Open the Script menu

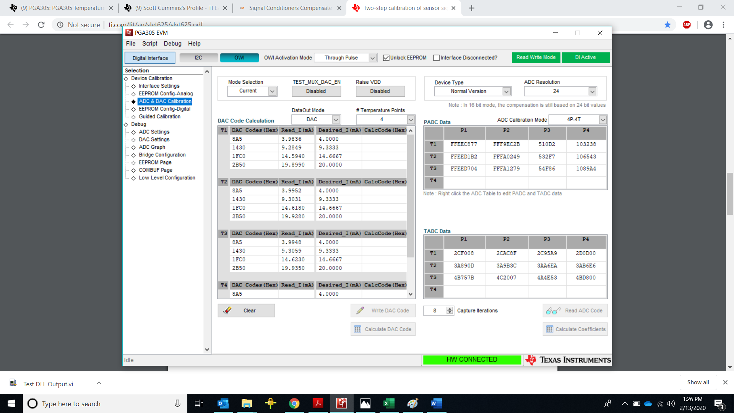(x=149, y=44)
